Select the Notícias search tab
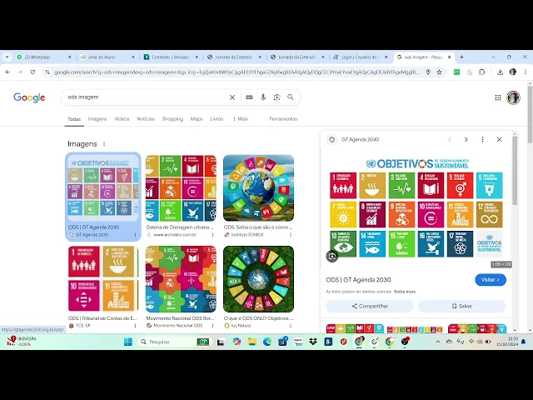The height and width of the screenshot is (400, 533). (x=146, y=118)
